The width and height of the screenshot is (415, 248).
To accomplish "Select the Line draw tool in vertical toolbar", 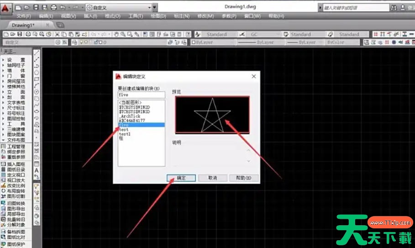I will (x=37, y=53).
